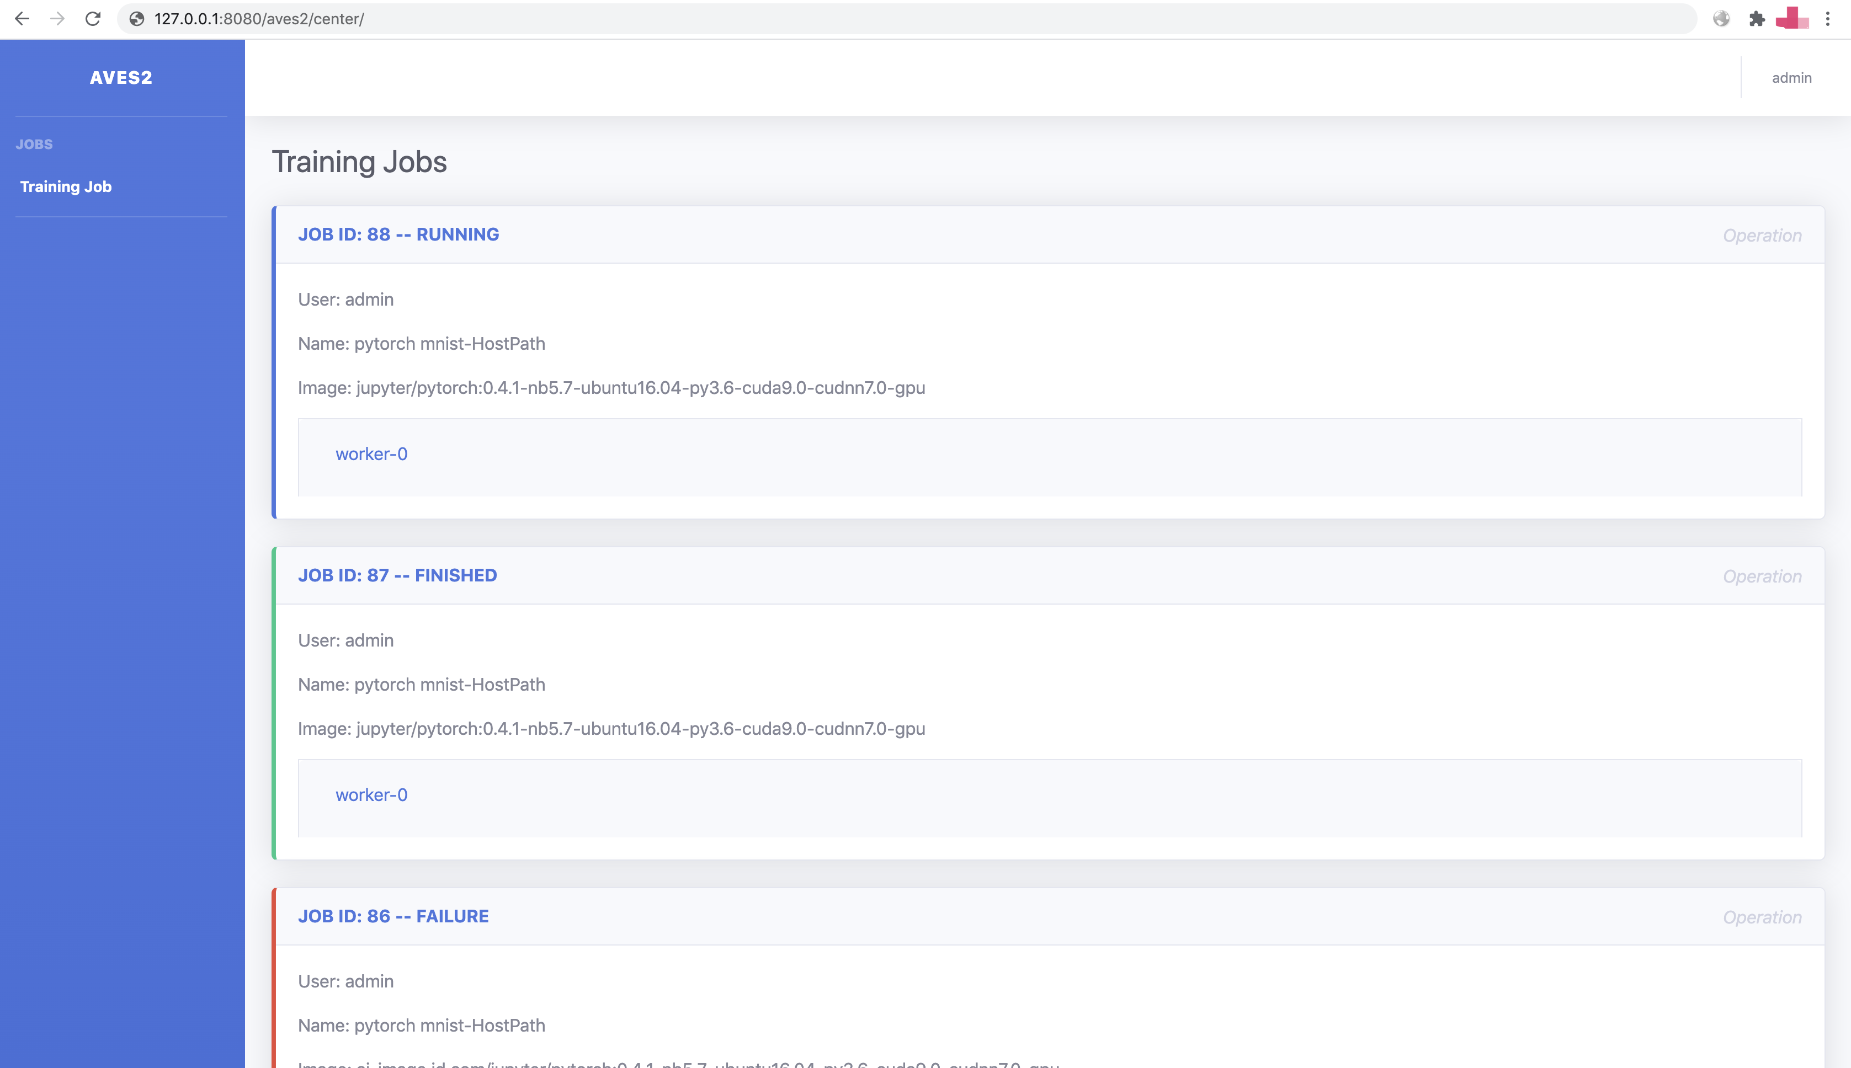Open worker-0 link of job 88
This screenshot has height=1068, width=1851.
[371, 454]
